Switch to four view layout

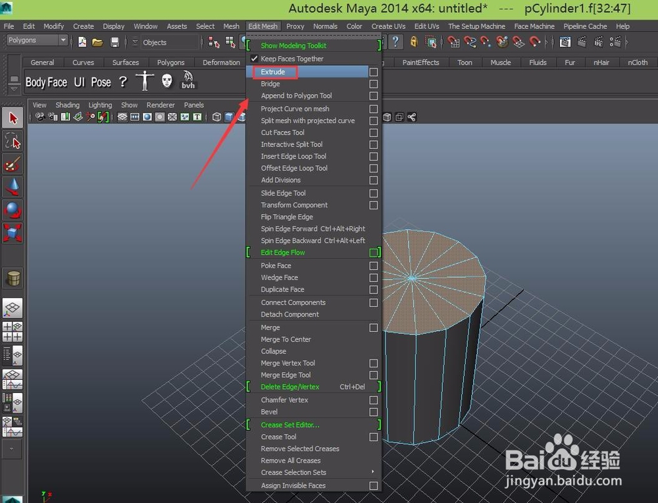tap(13, 332)
